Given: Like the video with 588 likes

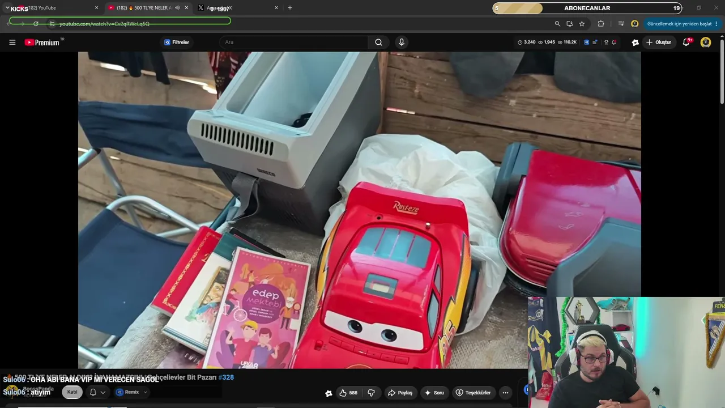Looking at the screenshot, I should click(349, 393).
